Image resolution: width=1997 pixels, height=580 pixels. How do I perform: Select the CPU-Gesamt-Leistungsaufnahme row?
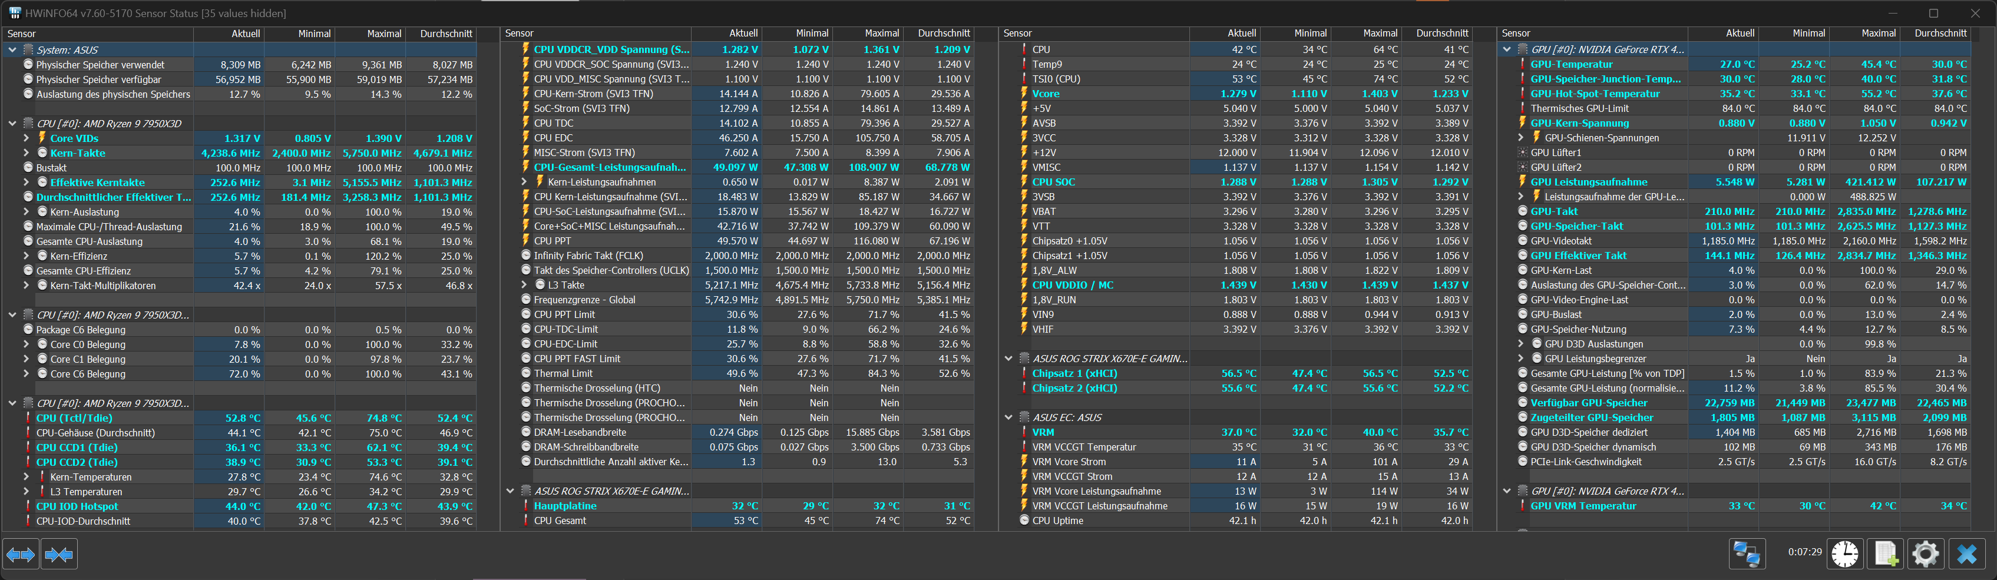[x=738, y=167]
